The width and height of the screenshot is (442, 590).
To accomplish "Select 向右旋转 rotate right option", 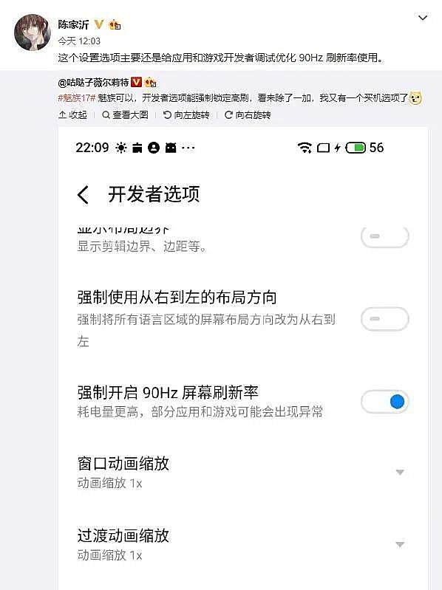I will click(x=248, y=115).
